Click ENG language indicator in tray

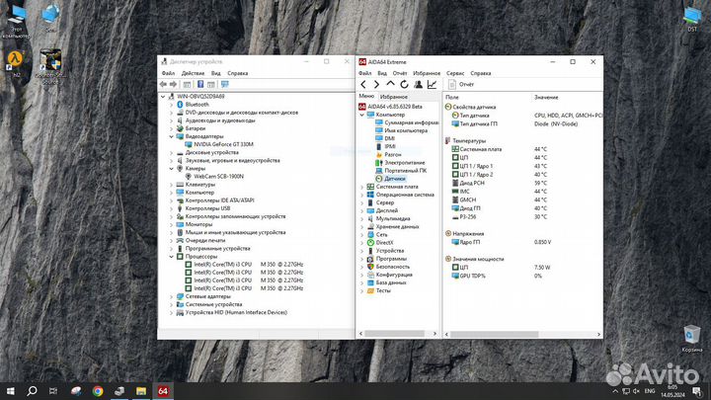point(650,391)
